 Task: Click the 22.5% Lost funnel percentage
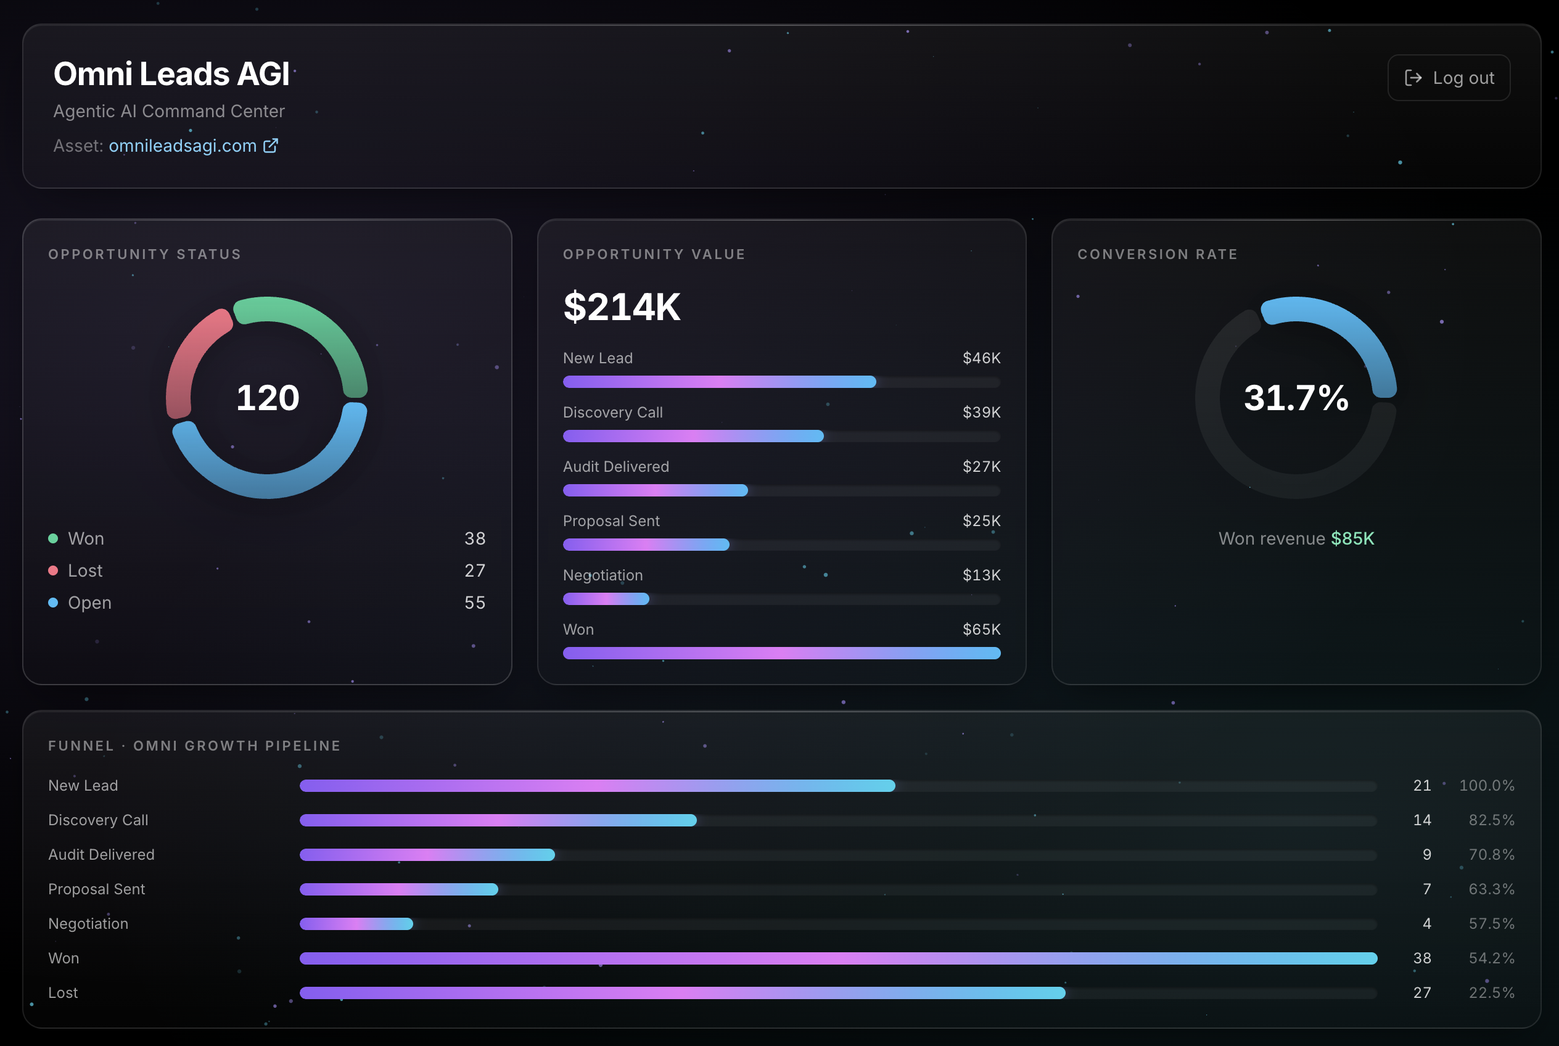[x=1492, y=992]
